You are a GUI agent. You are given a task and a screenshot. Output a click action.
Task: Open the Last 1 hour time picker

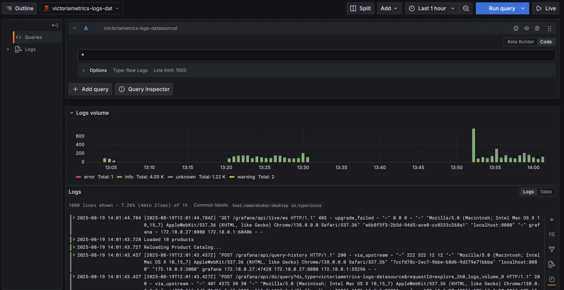[x=432, y=8]
